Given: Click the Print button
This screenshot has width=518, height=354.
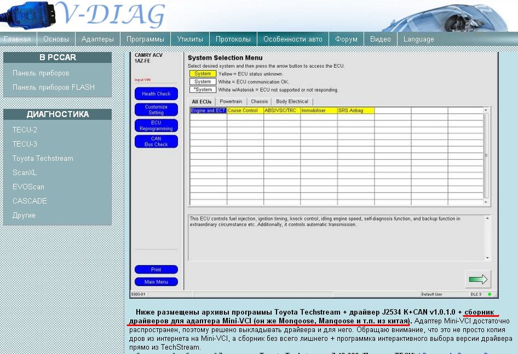Looking at the screenshot, I should (x=156, y=270).
